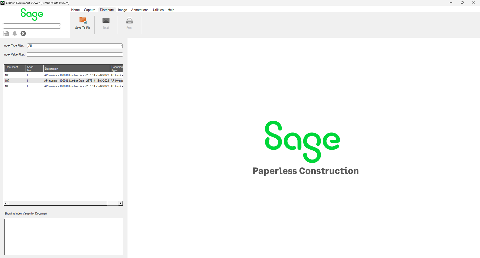This screenshot has width=480, height=258.
Task: Open the Home ribbon tab
Action: (75, 10)
